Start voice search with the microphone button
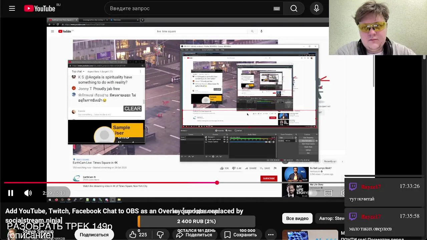The image size is (427, 240). [317, 8]
